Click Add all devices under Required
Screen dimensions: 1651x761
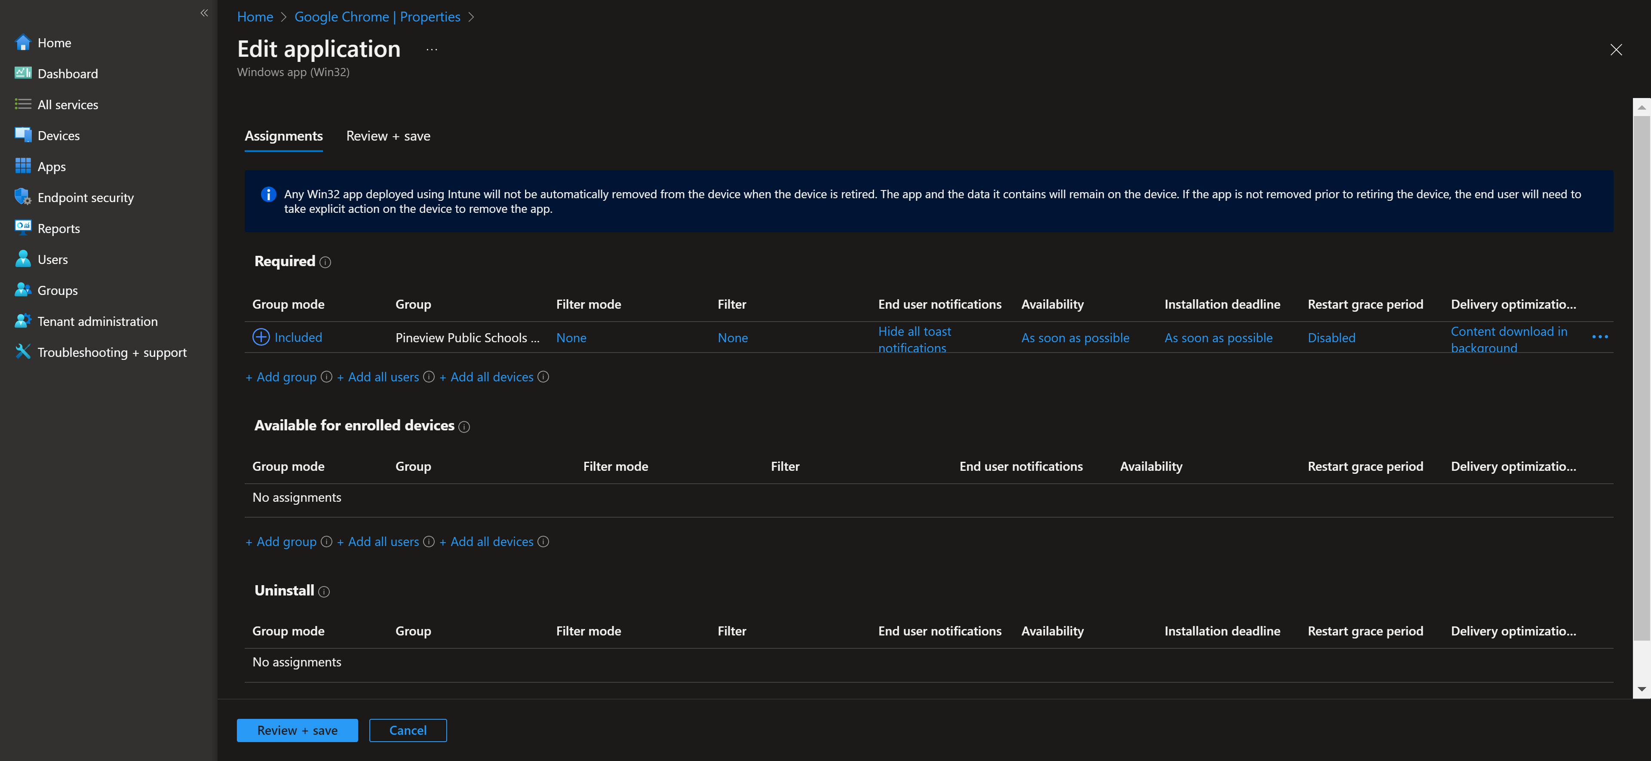point(486,377)
